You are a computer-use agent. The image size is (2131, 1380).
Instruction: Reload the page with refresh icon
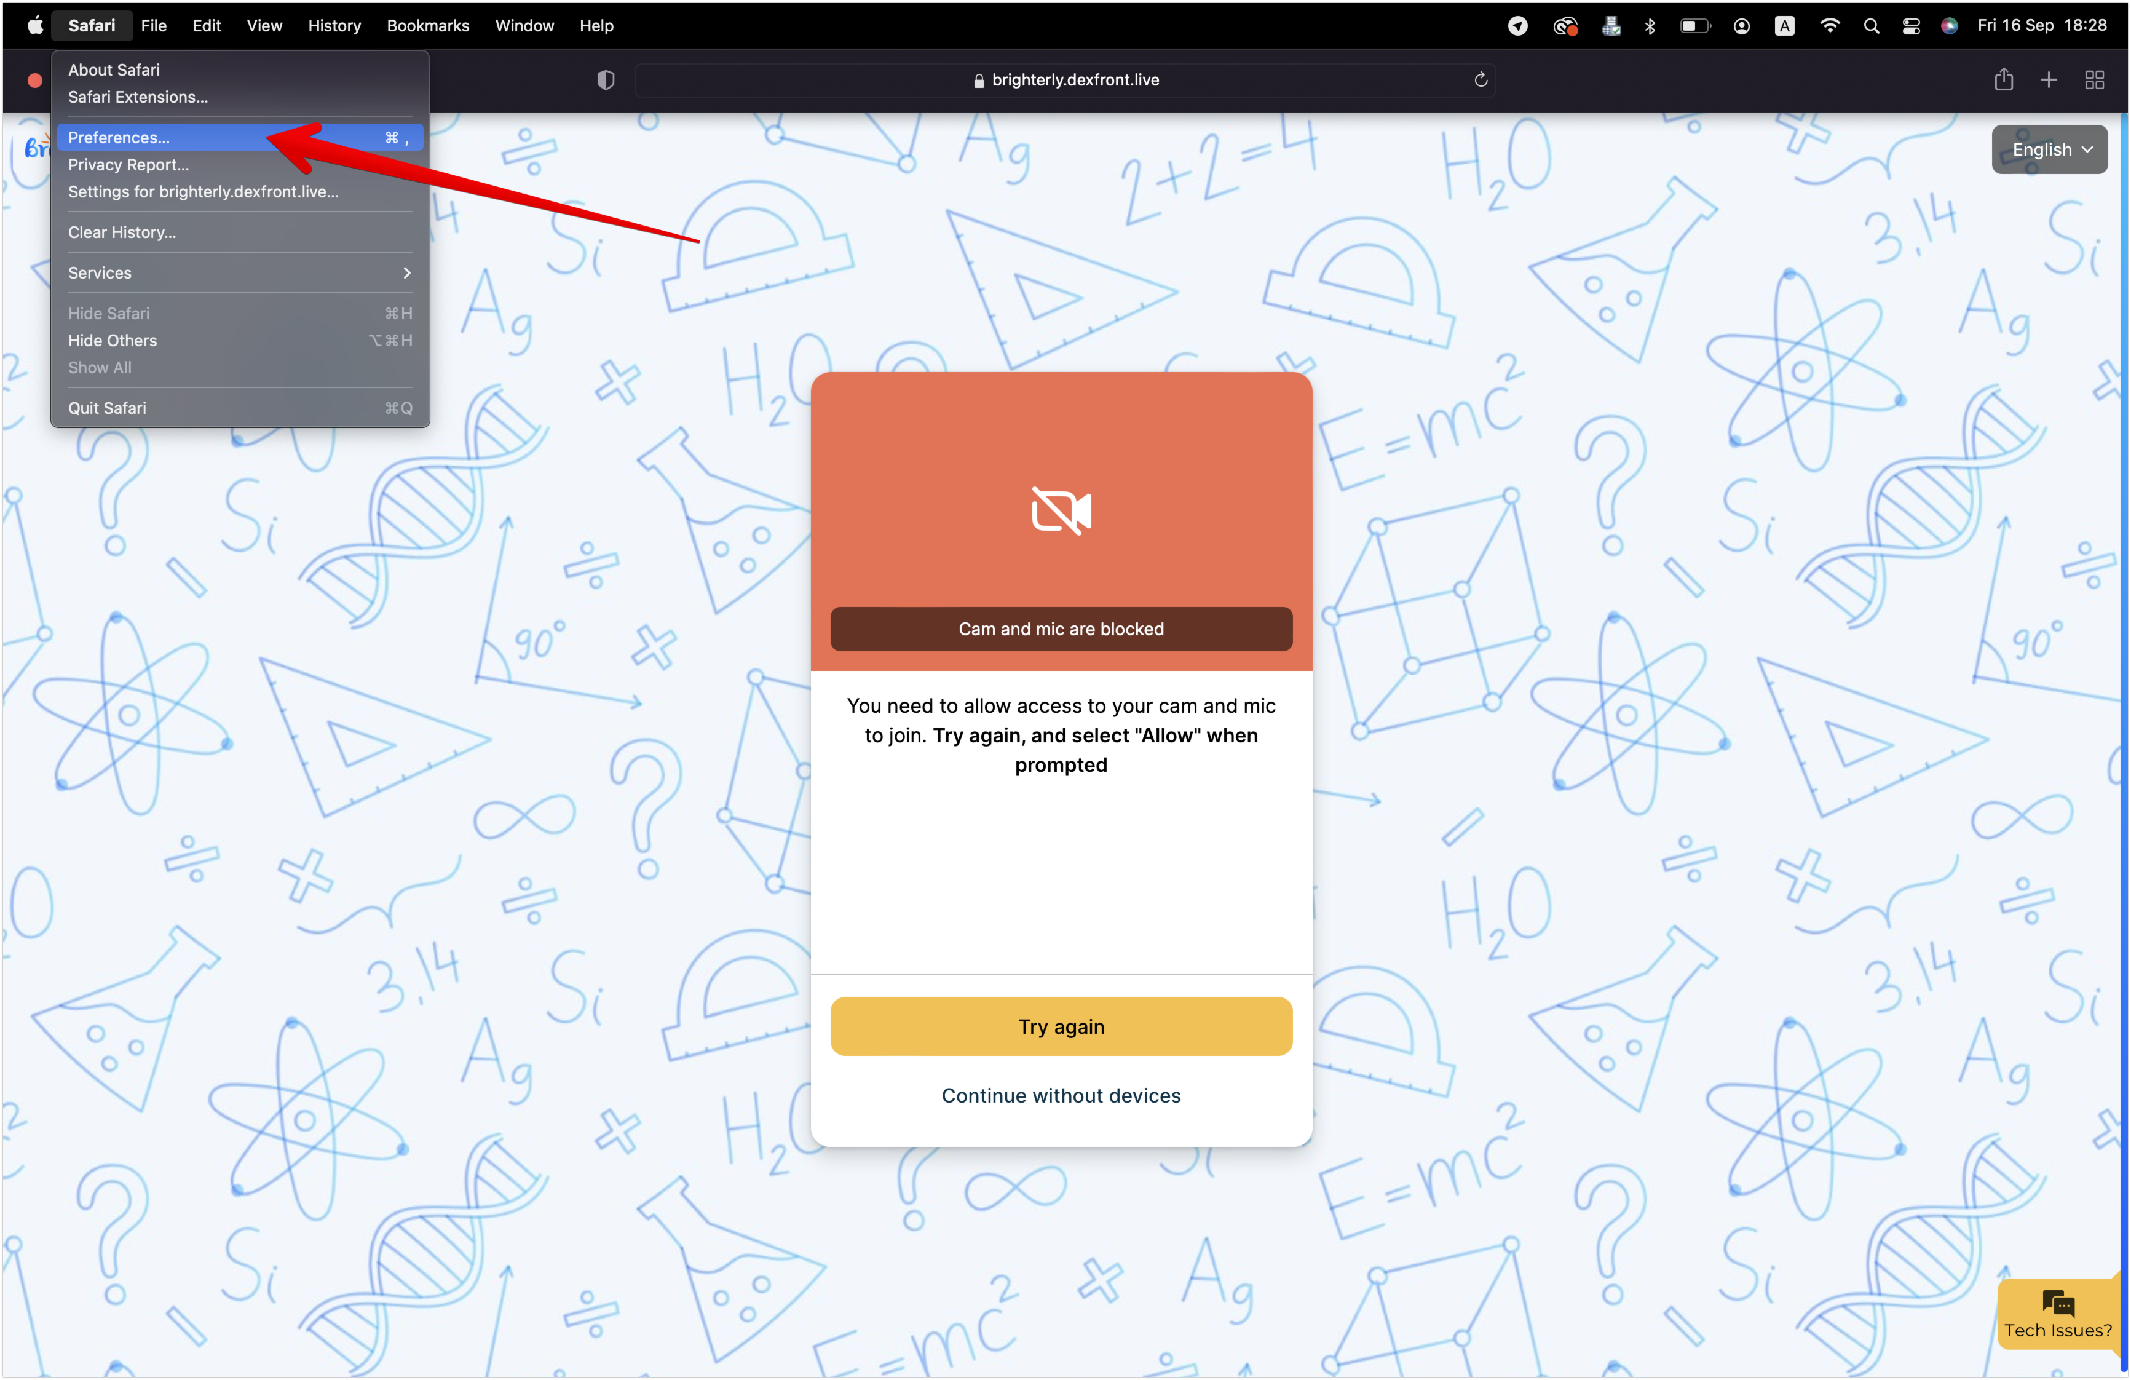coord(1481,80)
